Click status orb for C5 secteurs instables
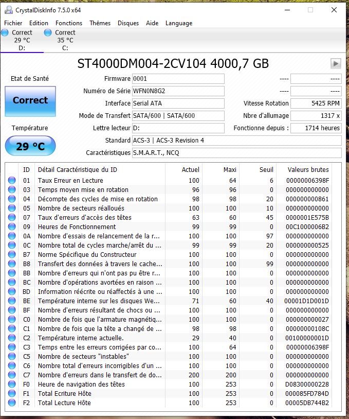 pos(12,356)
